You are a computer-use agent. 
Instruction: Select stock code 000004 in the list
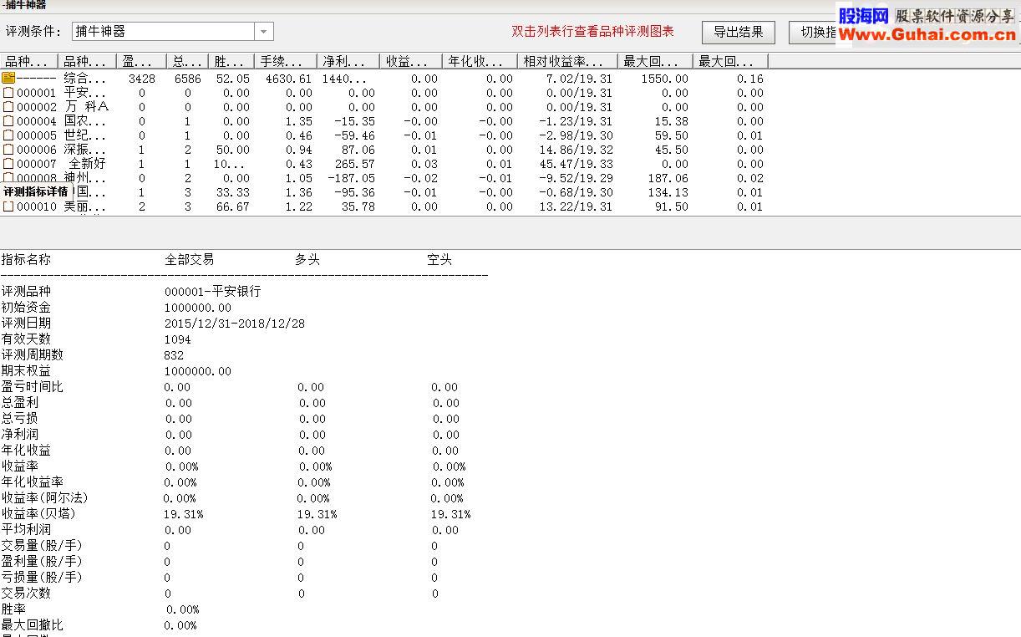tap(36, 121)
